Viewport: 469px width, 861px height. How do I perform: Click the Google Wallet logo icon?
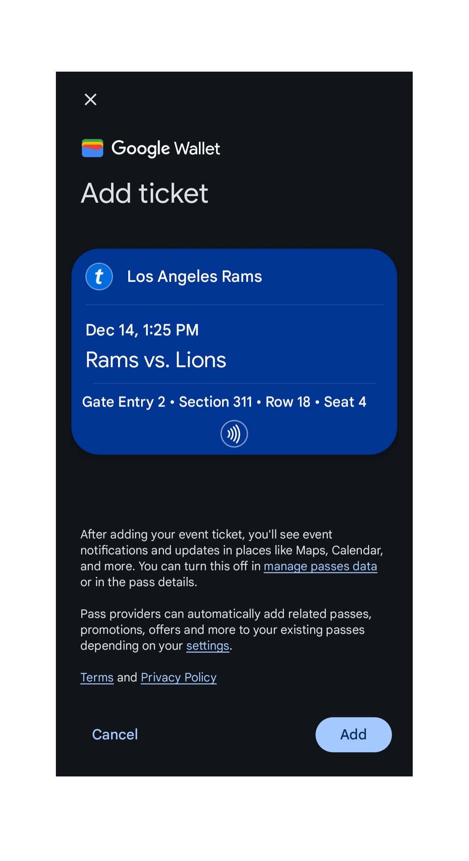[x=93, y=148]
